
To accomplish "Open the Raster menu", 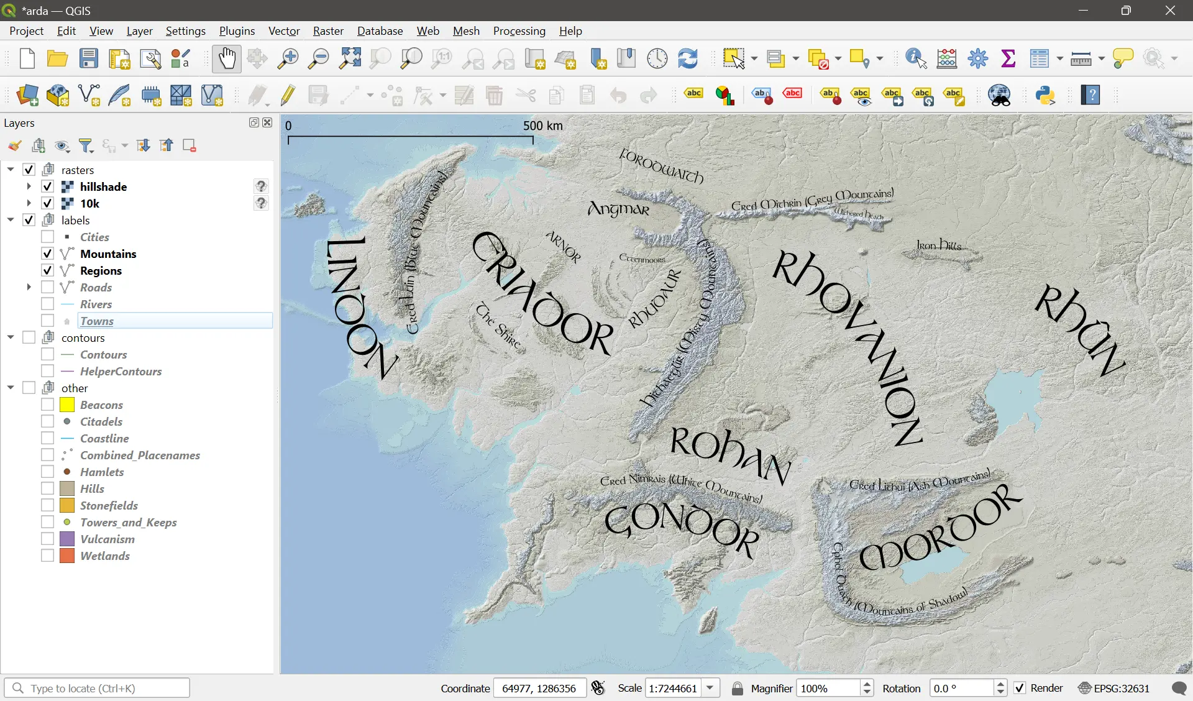I will pos(328,31).
